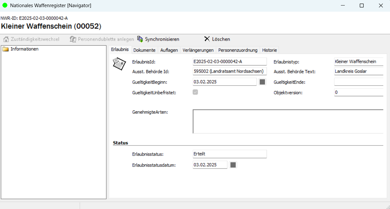Screen dimensions: 390x209
Task: Click the Erlaubnisstatus field showing Erteilt
Action: [x=229, y=154]
